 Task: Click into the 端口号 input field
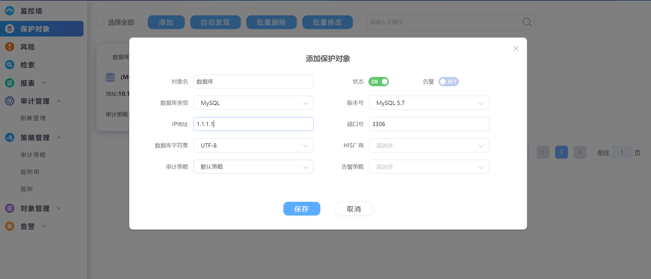(x=429, y=124)
